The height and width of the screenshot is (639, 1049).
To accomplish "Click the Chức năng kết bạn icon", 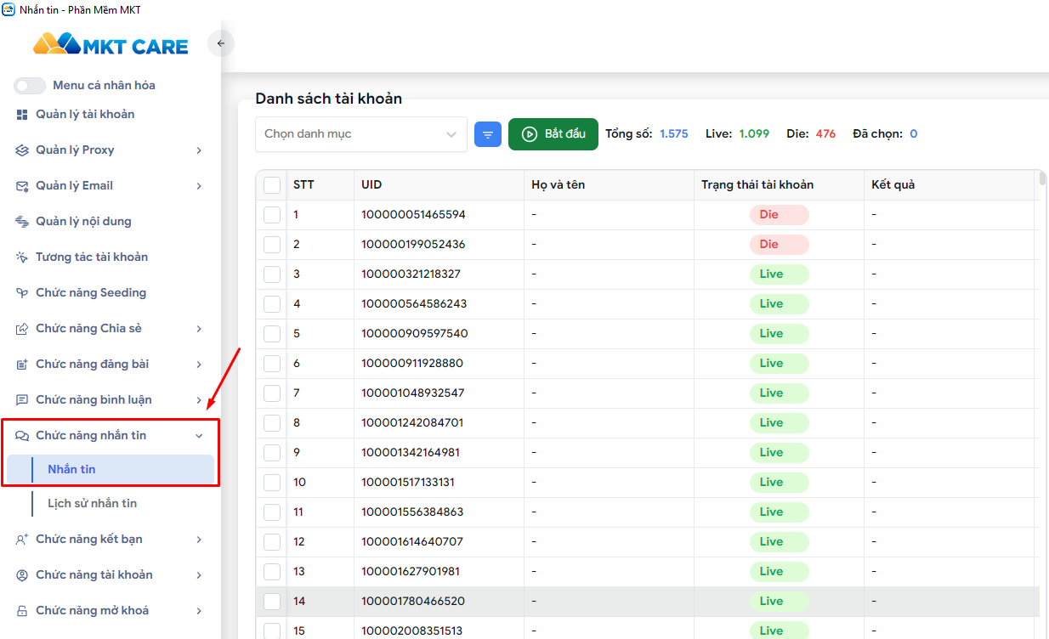I will [22, 540].
